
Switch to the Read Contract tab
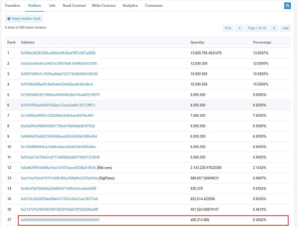pyautogui.click(x=74, y=6)
